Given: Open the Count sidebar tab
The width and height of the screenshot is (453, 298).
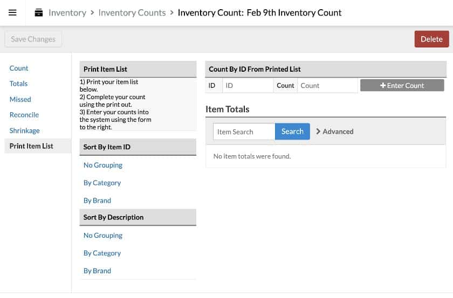Looking at the screenshot, I should point(19,68).
